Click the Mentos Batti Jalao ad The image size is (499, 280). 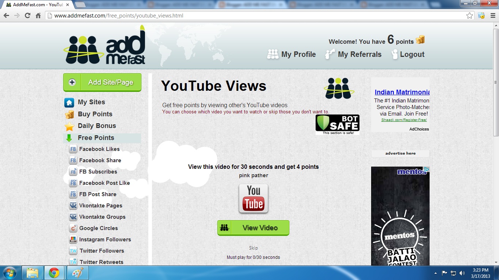400,216
